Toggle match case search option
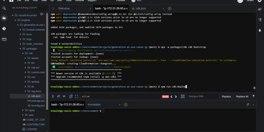Viewport: 264px width, 132px height. 59,96
